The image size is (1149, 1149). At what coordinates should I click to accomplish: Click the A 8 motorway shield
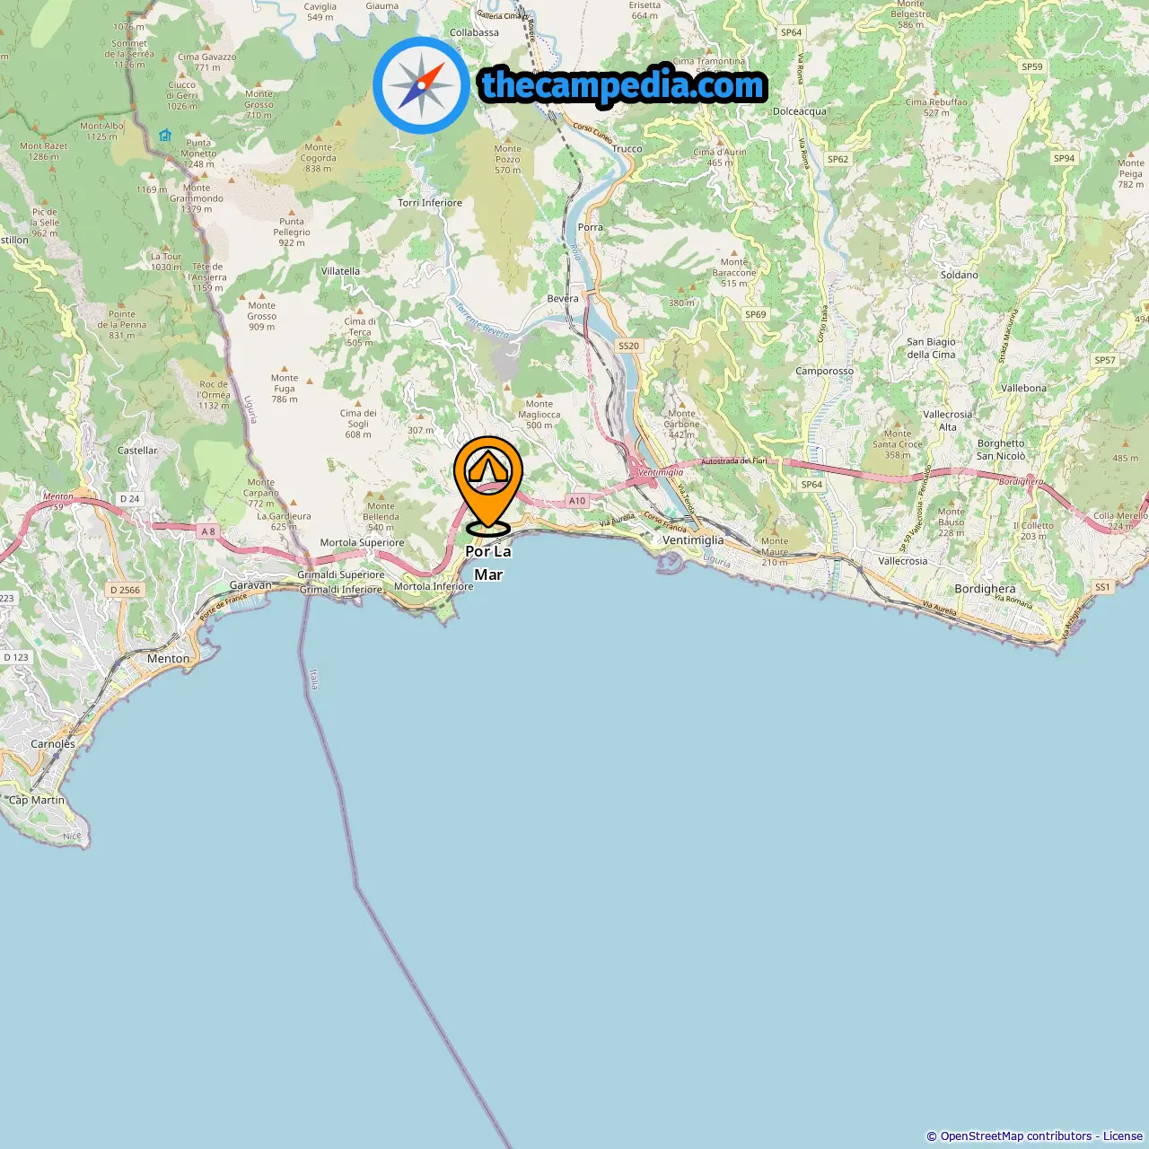pyautogui.click(x=208, y=531)
